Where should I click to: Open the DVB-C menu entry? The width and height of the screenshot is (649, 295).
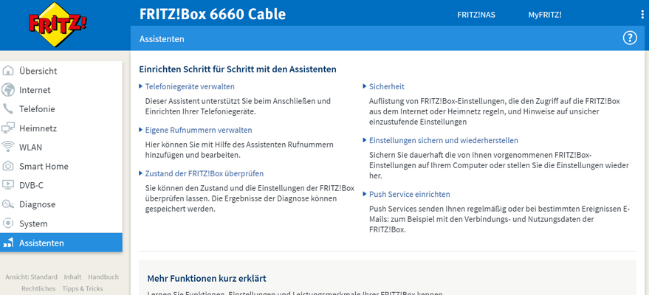click(x=31, y=185)
